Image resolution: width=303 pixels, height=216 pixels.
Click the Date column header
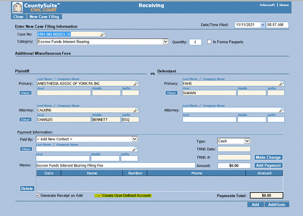pyautogui.click(x=49, y=173)
